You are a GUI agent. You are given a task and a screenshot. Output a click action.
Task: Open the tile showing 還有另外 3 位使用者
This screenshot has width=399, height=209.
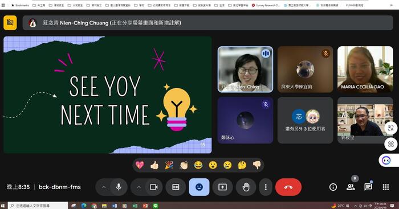pyautogui.click(x=305, y=120)
